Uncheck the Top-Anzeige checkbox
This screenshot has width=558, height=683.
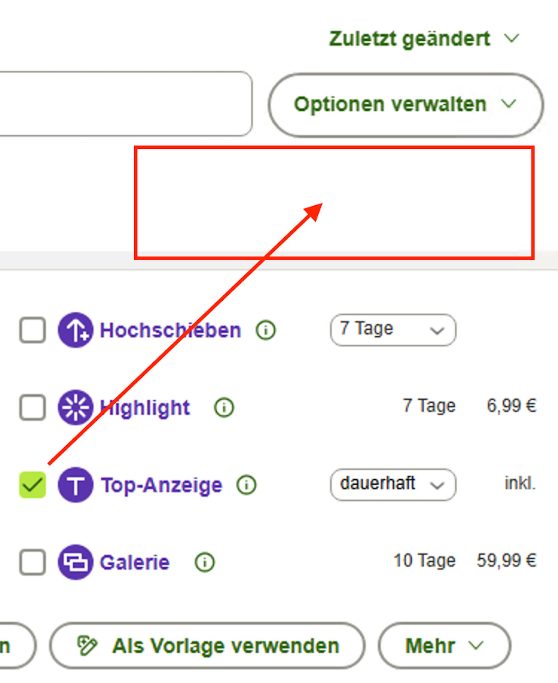coord(32,485)
